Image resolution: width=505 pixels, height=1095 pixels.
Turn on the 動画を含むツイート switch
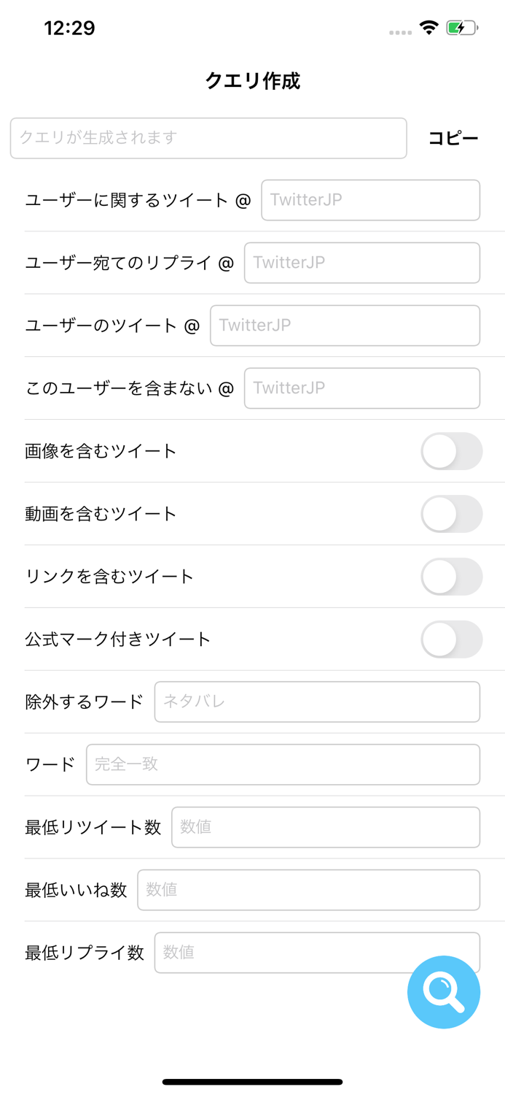(451, 514)
